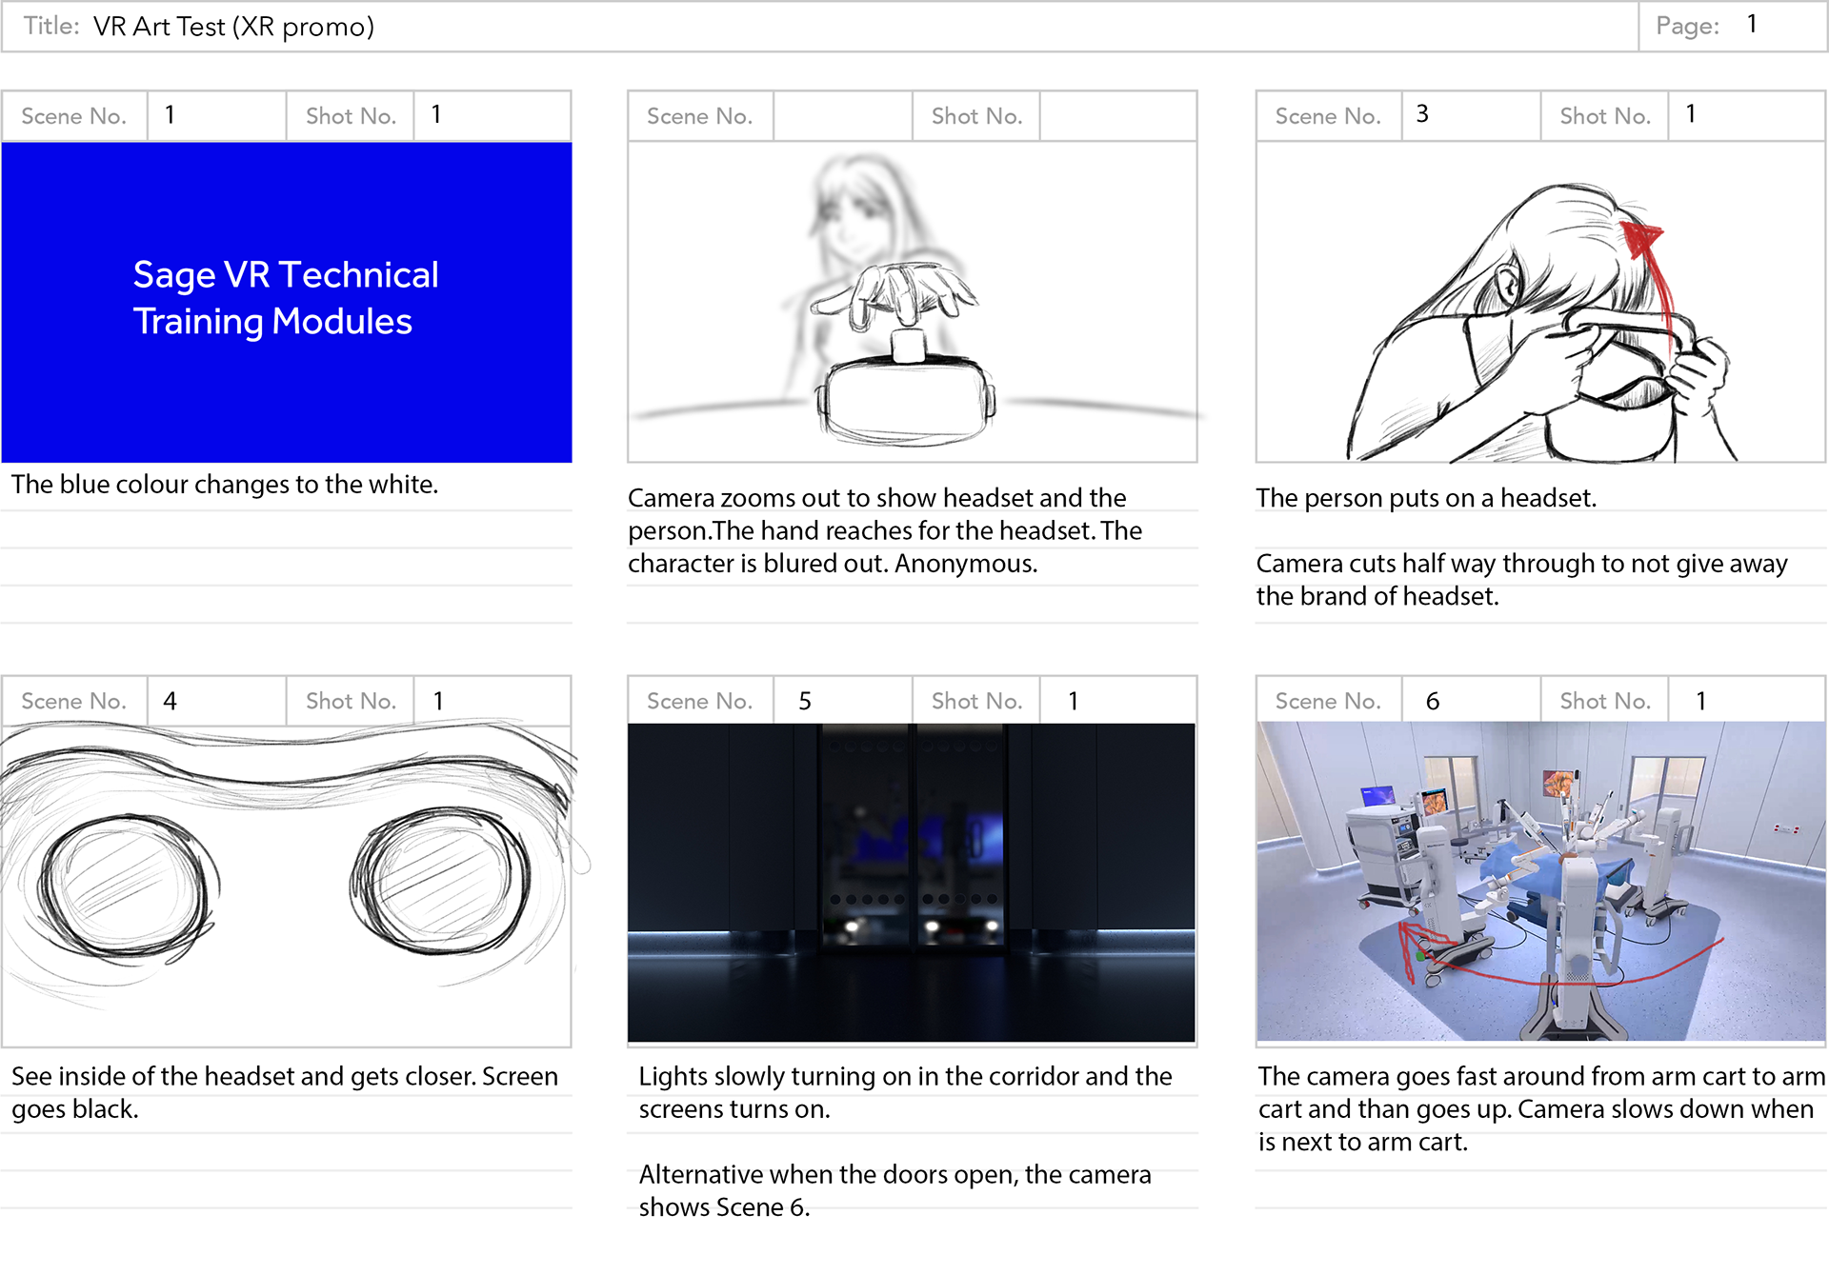Image resolution: width=1829 pixels, height=1275 pixels.
Task: Click text 'is next to arm cart.'
Action: click(x=1363, y=1142)
